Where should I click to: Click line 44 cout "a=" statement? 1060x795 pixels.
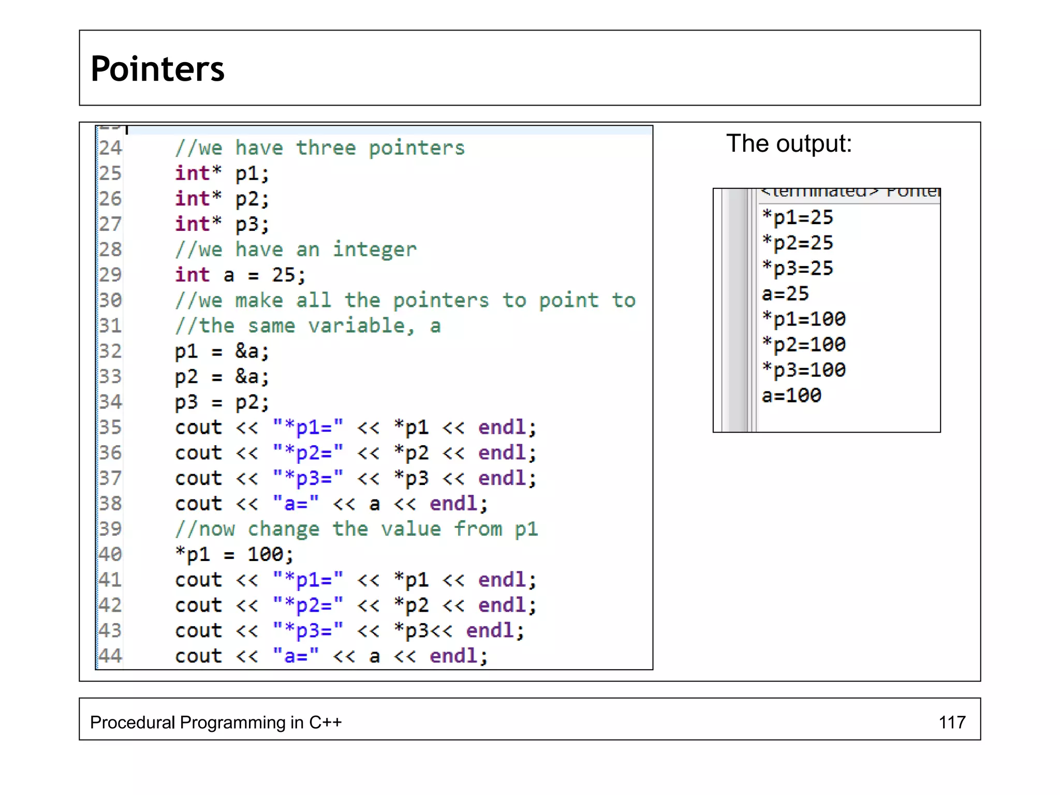coord(332,656)
